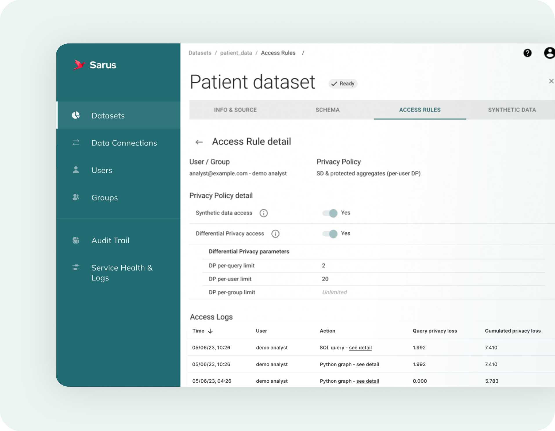The height and width of the screenshot is (431, 555).
Task: Click the Sarus bird logo
Action: tap(79, 65)
